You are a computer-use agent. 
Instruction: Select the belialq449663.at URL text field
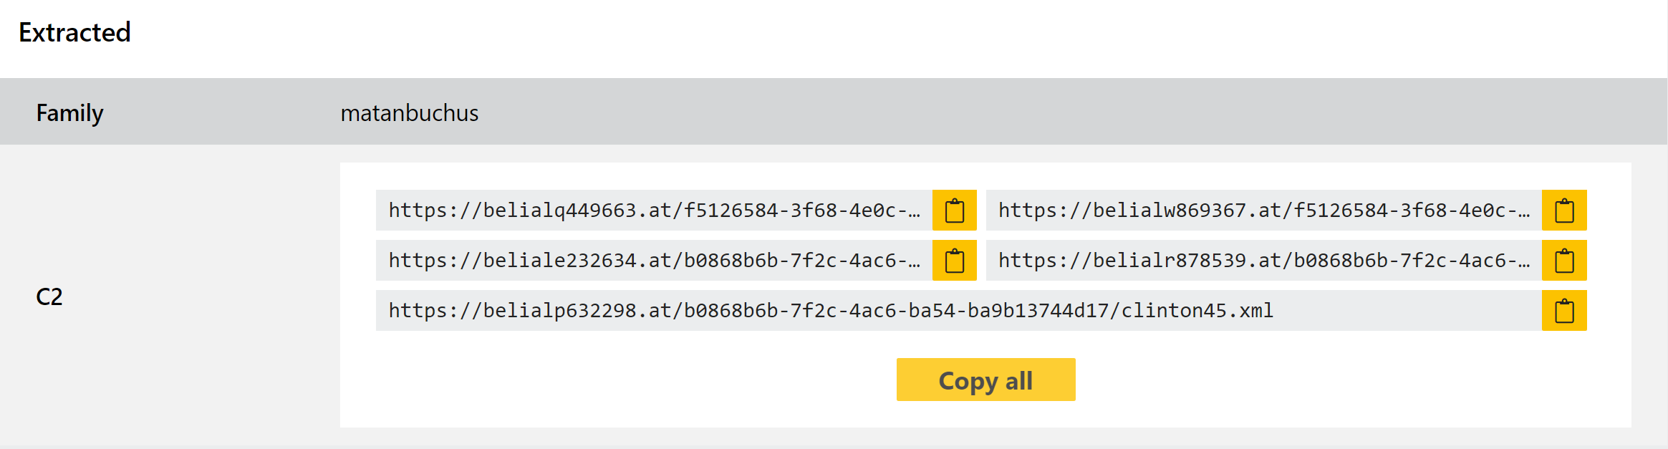coord(654,211)
